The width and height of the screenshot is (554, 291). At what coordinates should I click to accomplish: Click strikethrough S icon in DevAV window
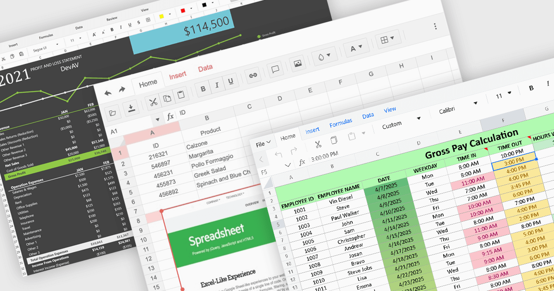[139, 23]
